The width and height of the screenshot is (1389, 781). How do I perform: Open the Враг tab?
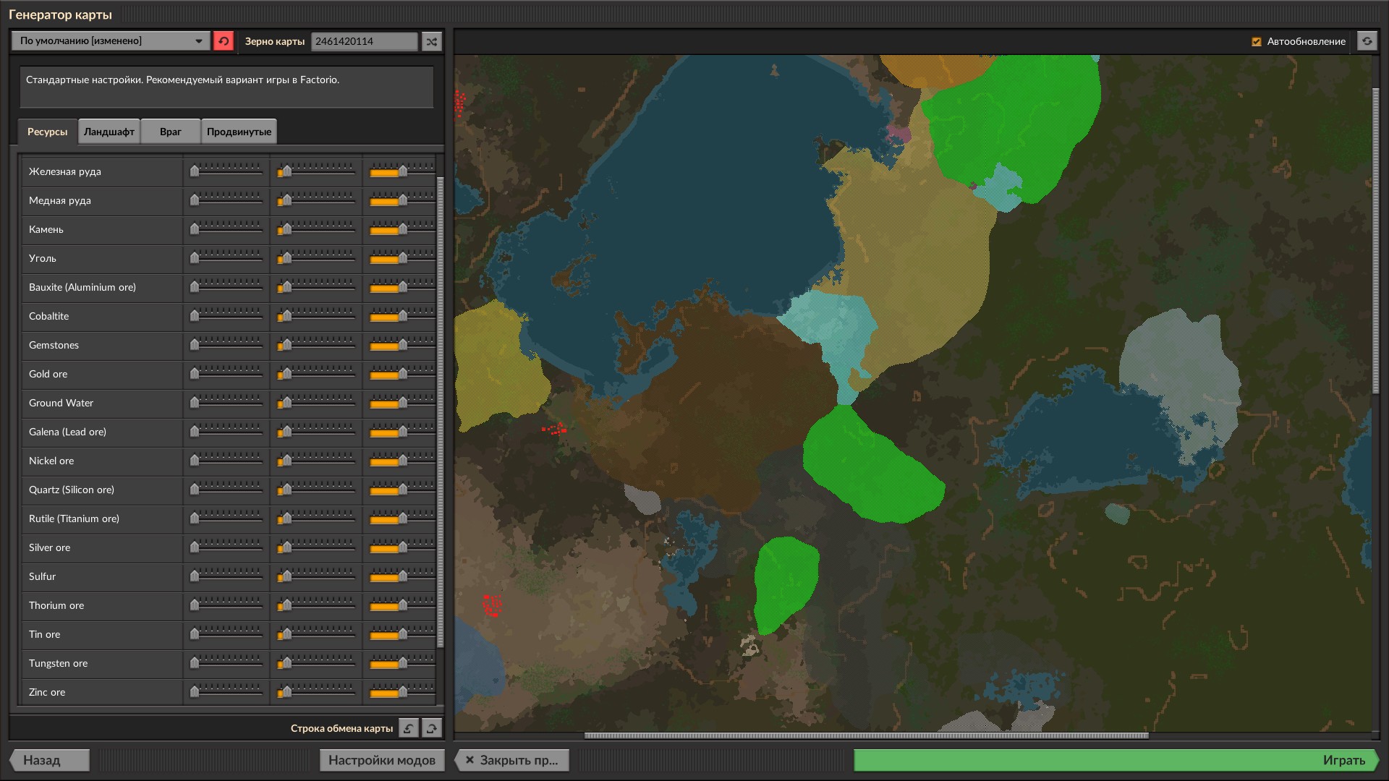171,132
